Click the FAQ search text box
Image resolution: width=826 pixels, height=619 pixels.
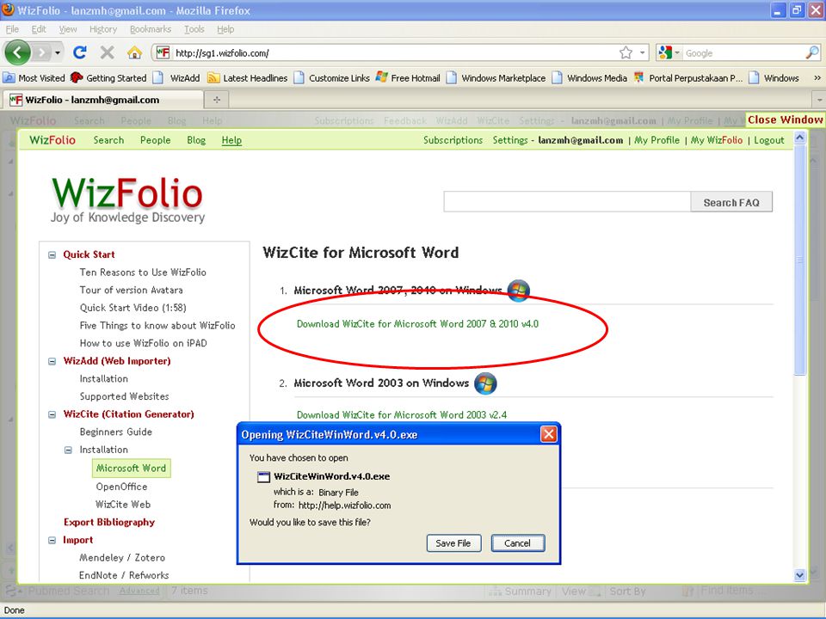pyautogui.click(x=567, y=201)
